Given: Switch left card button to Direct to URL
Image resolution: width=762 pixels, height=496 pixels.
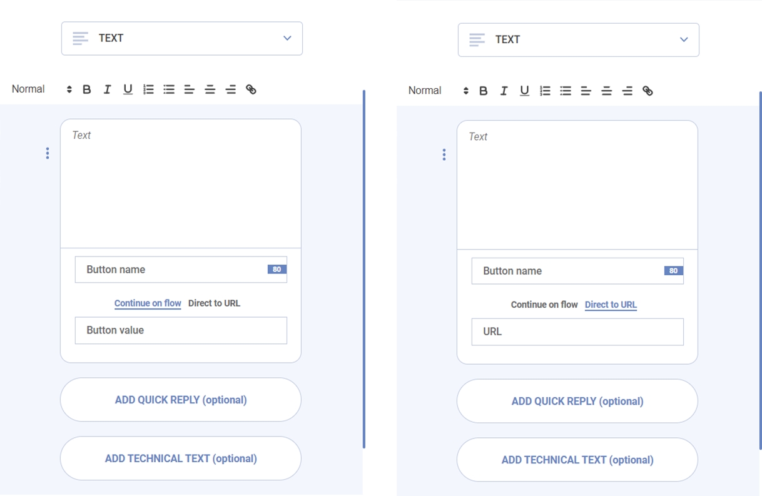Looking at the screenshot, I should pyautogui.click(x=214, y=303).
